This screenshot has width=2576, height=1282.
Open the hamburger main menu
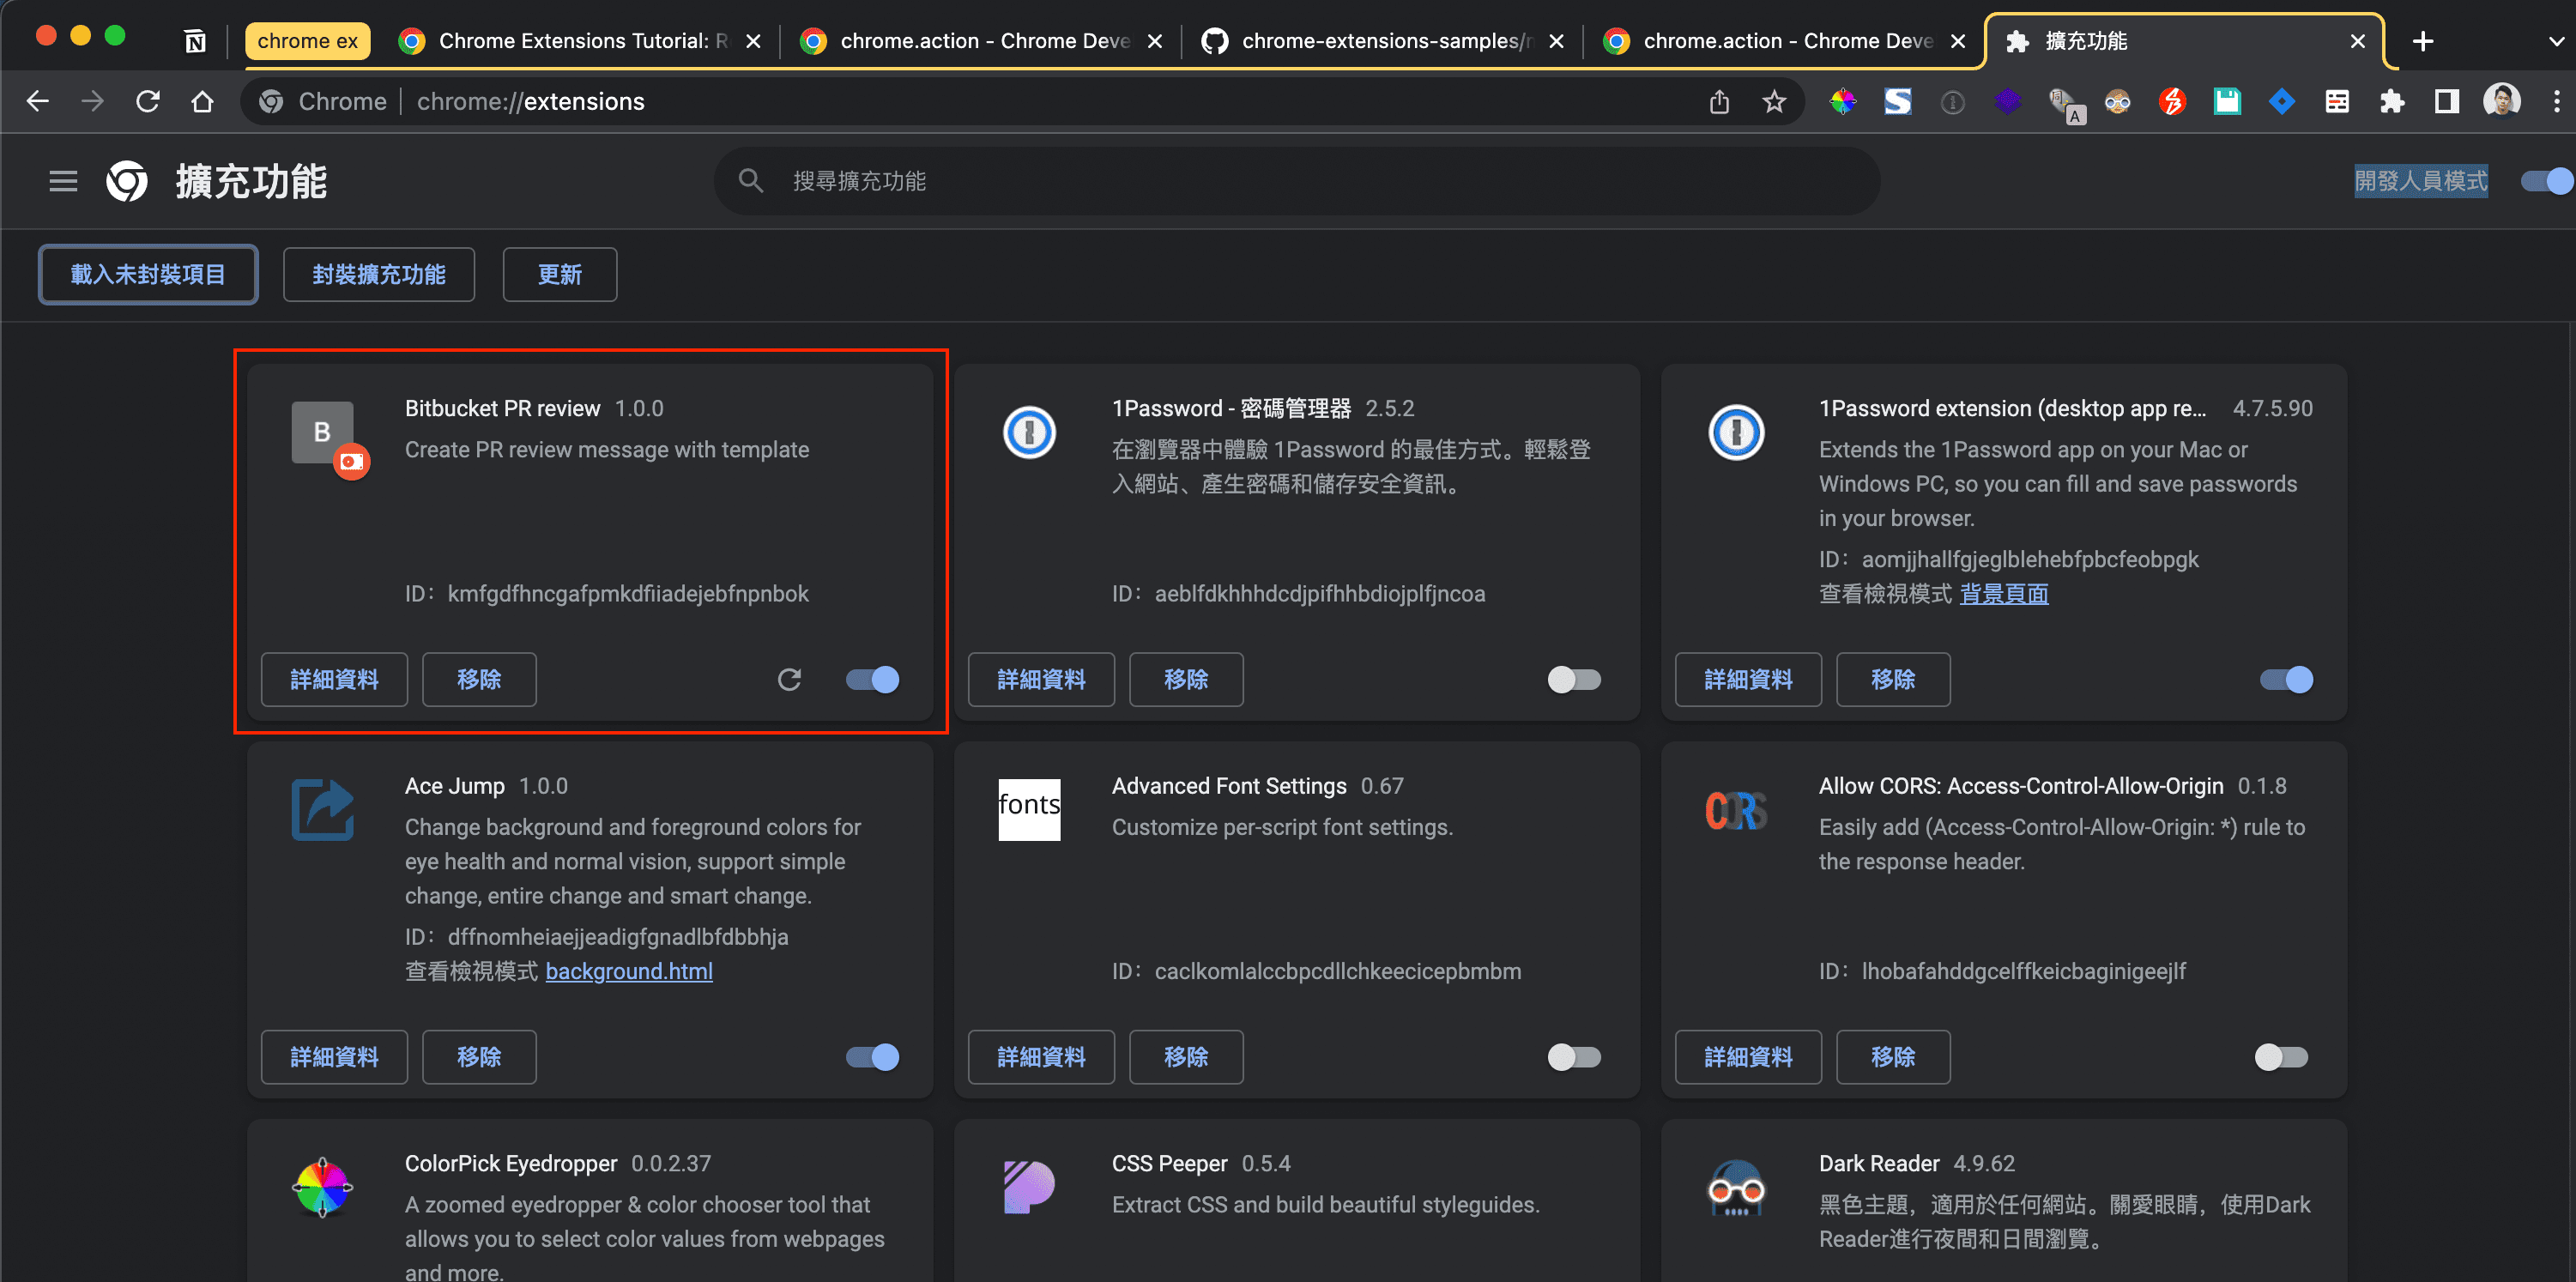63,181
